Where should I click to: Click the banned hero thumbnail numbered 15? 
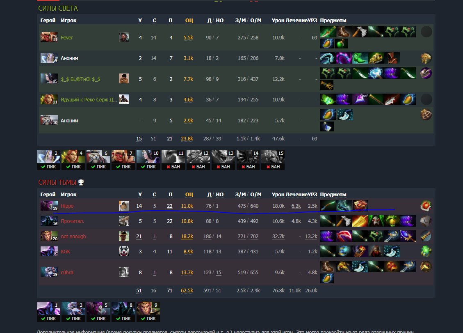coord(273,160)
